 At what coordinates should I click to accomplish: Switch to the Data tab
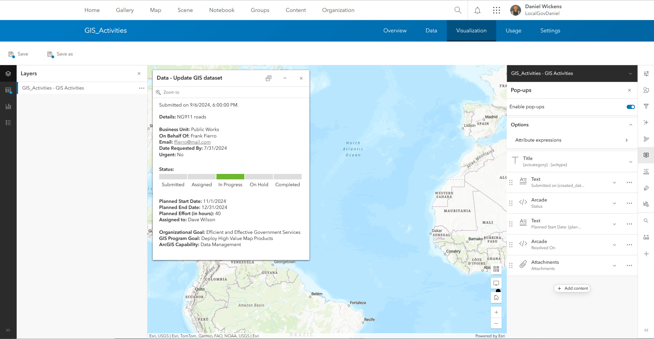click(x=431, y=31)
